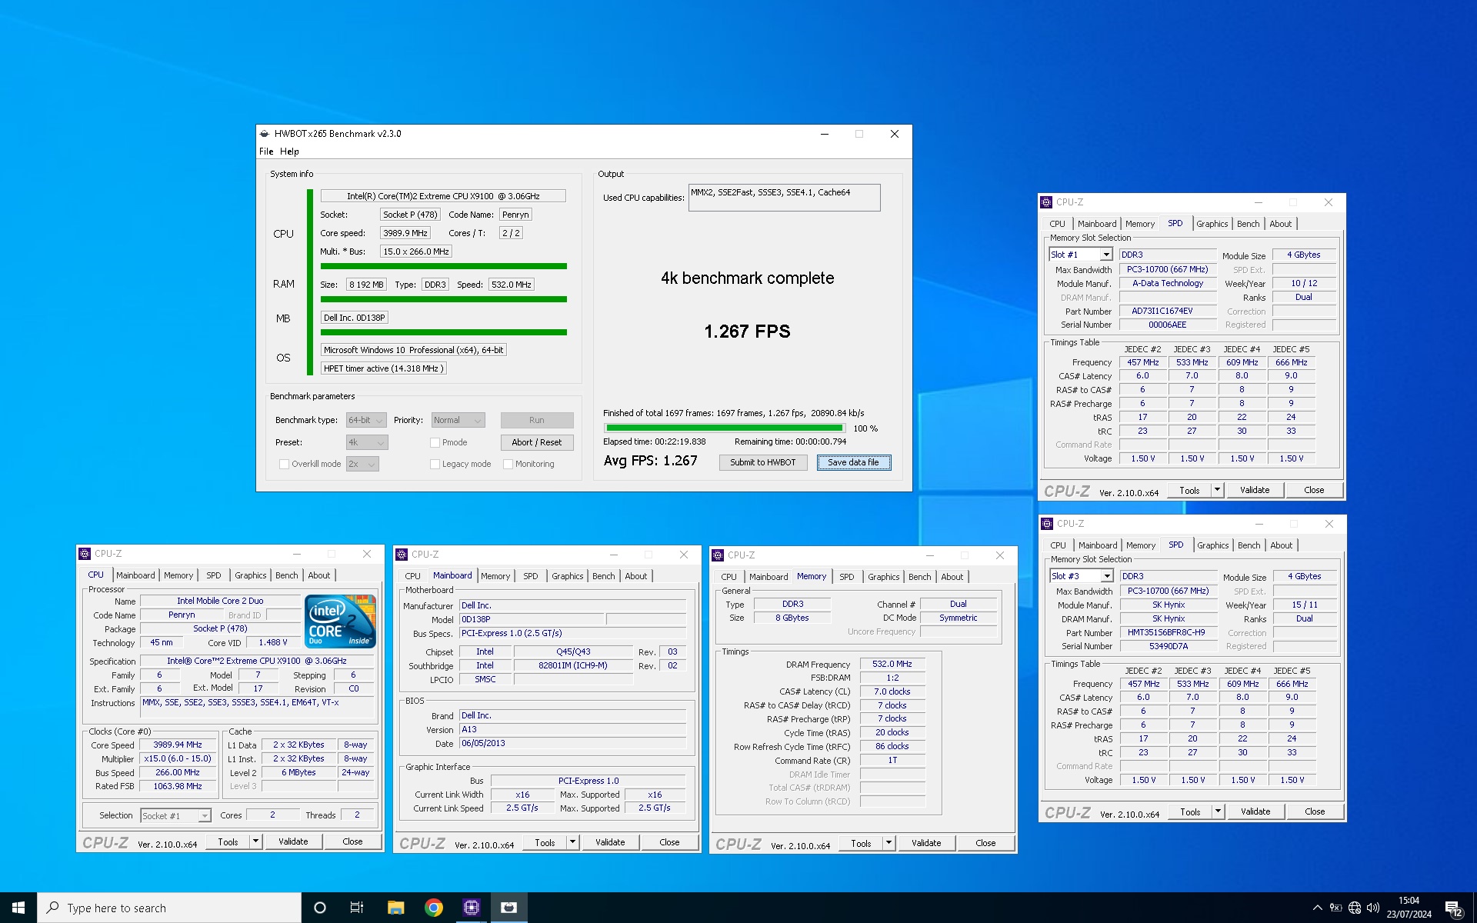Click CPU-Z icon in Memory window title bar

point(718,555)
